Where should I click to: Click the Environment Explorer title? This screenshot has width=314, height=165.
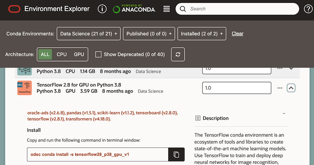pos(57,9)
